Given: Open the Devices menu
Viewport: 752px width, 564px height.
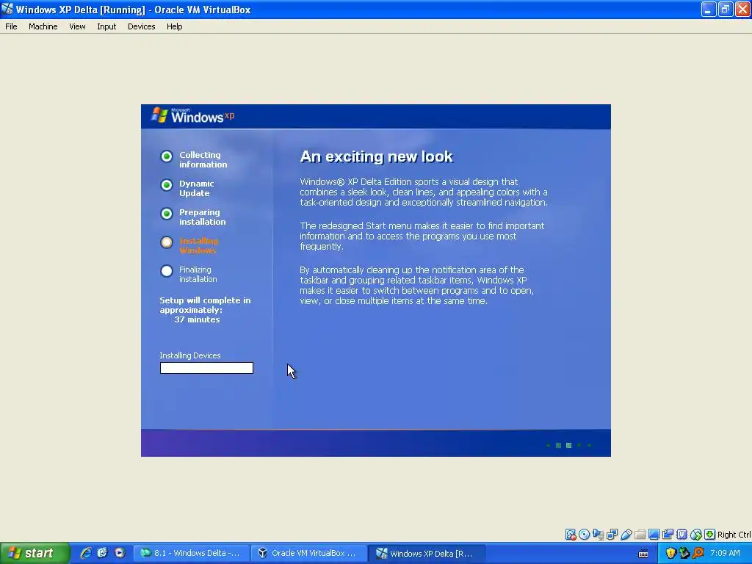Looking at the screenshot, I should pyautogui.click(x=142, y=26).
